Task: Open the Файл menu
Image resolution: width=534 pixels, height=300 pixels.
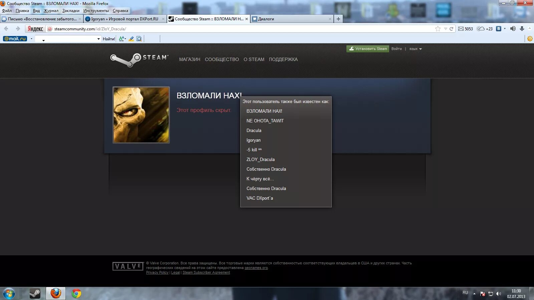Action: [x=7, y=11]
